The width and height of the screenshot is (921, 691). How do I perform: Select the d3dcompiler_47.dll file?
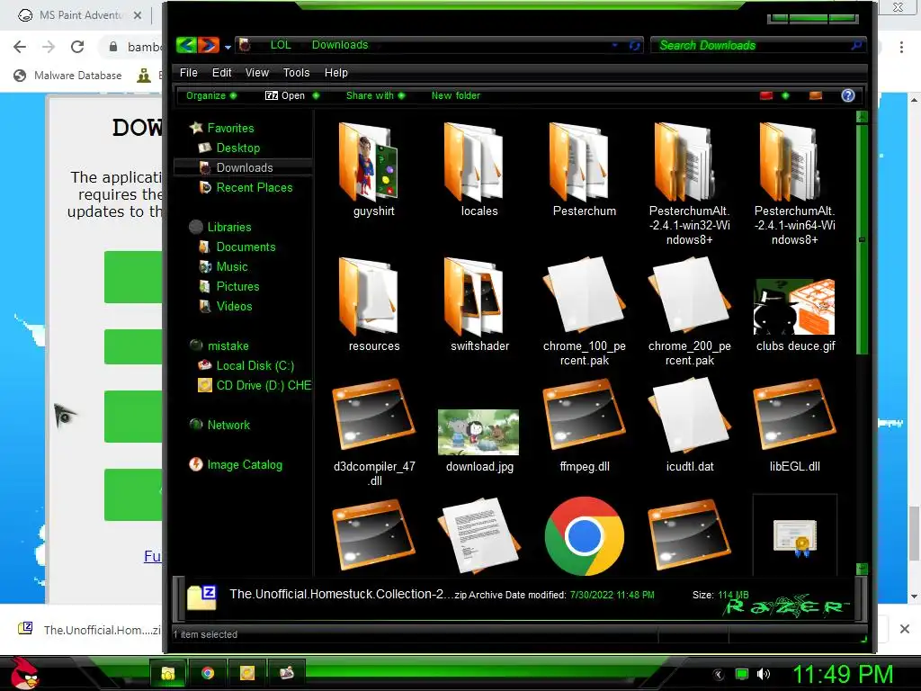tap(373, 432)
